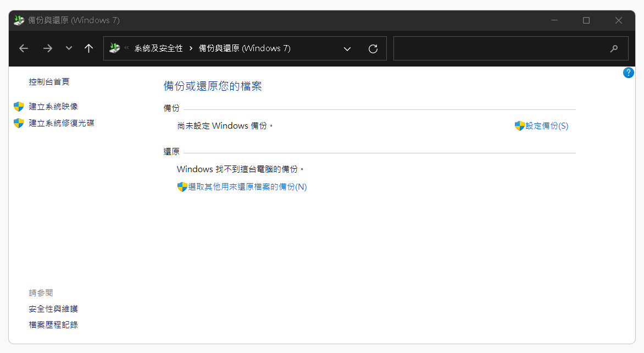The width and height of the screenshot is (644, 353).
Task: Maximize the 備份與還原 window
Action: click(586, 20)
